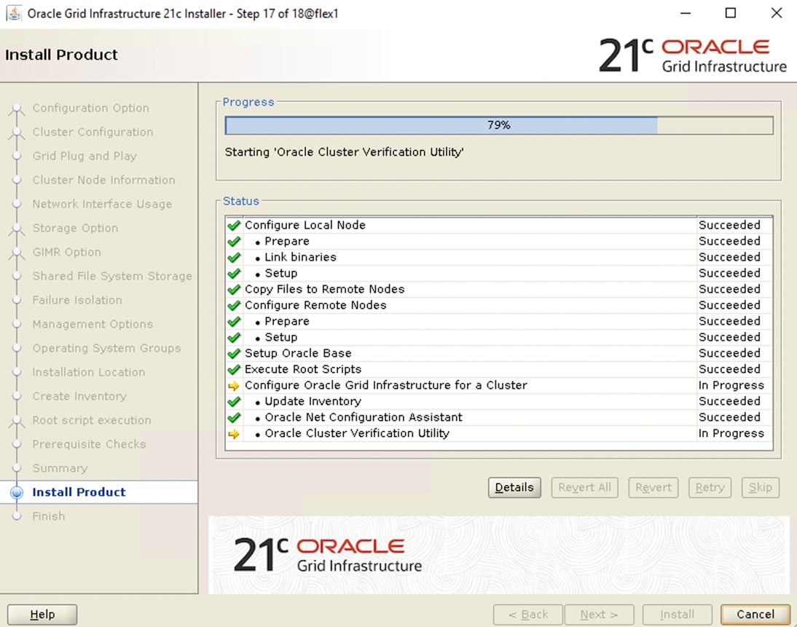
Task: Click the Retry button
Action: tap(710, 488)
